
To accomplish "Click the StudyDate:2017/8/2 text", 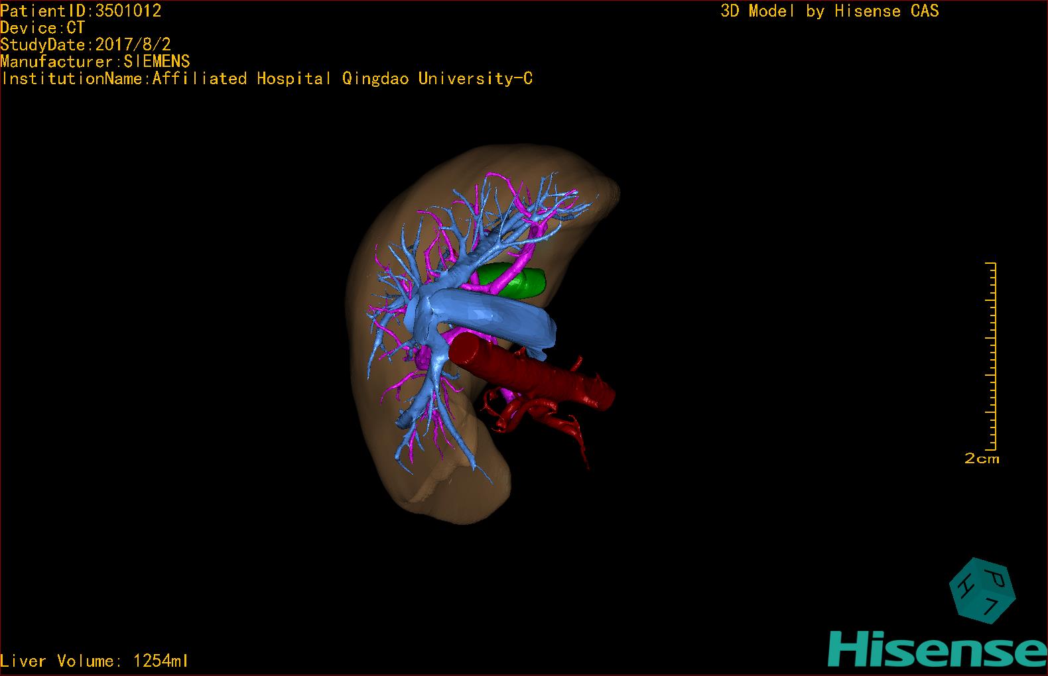I will point(86,44).
